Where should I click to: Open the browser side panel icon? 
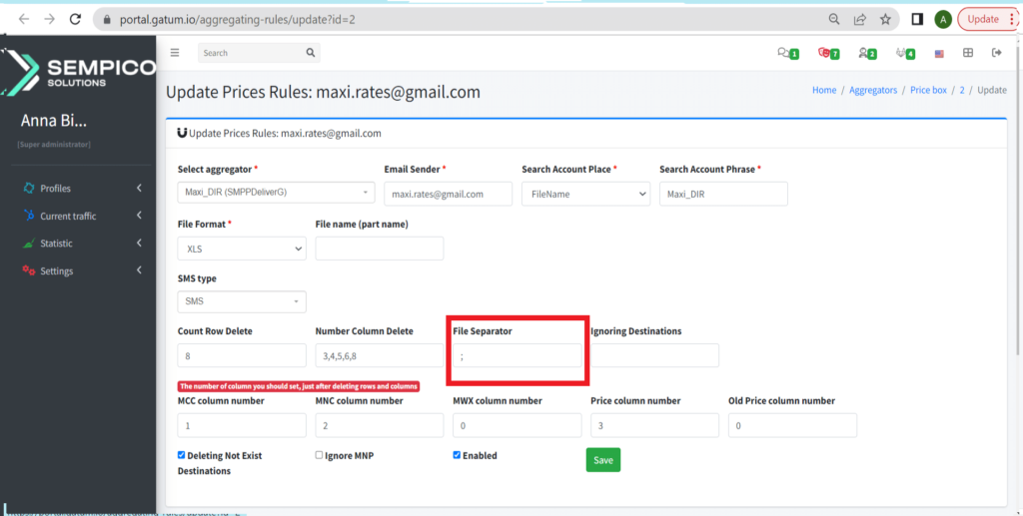(917, 19)
